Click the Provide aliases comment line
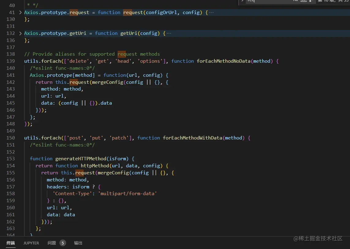This screenshot has height=249, width=350. (92, 54)
